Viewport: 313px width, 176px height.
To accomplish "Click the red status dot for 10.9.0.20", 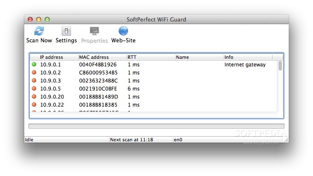I will pyautogui.click(x=34, y=96).
